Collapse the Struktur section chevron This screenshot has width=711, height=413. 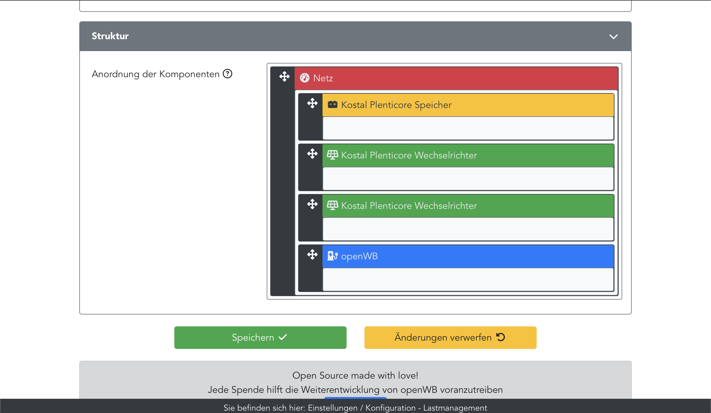[x=613, y=36]
